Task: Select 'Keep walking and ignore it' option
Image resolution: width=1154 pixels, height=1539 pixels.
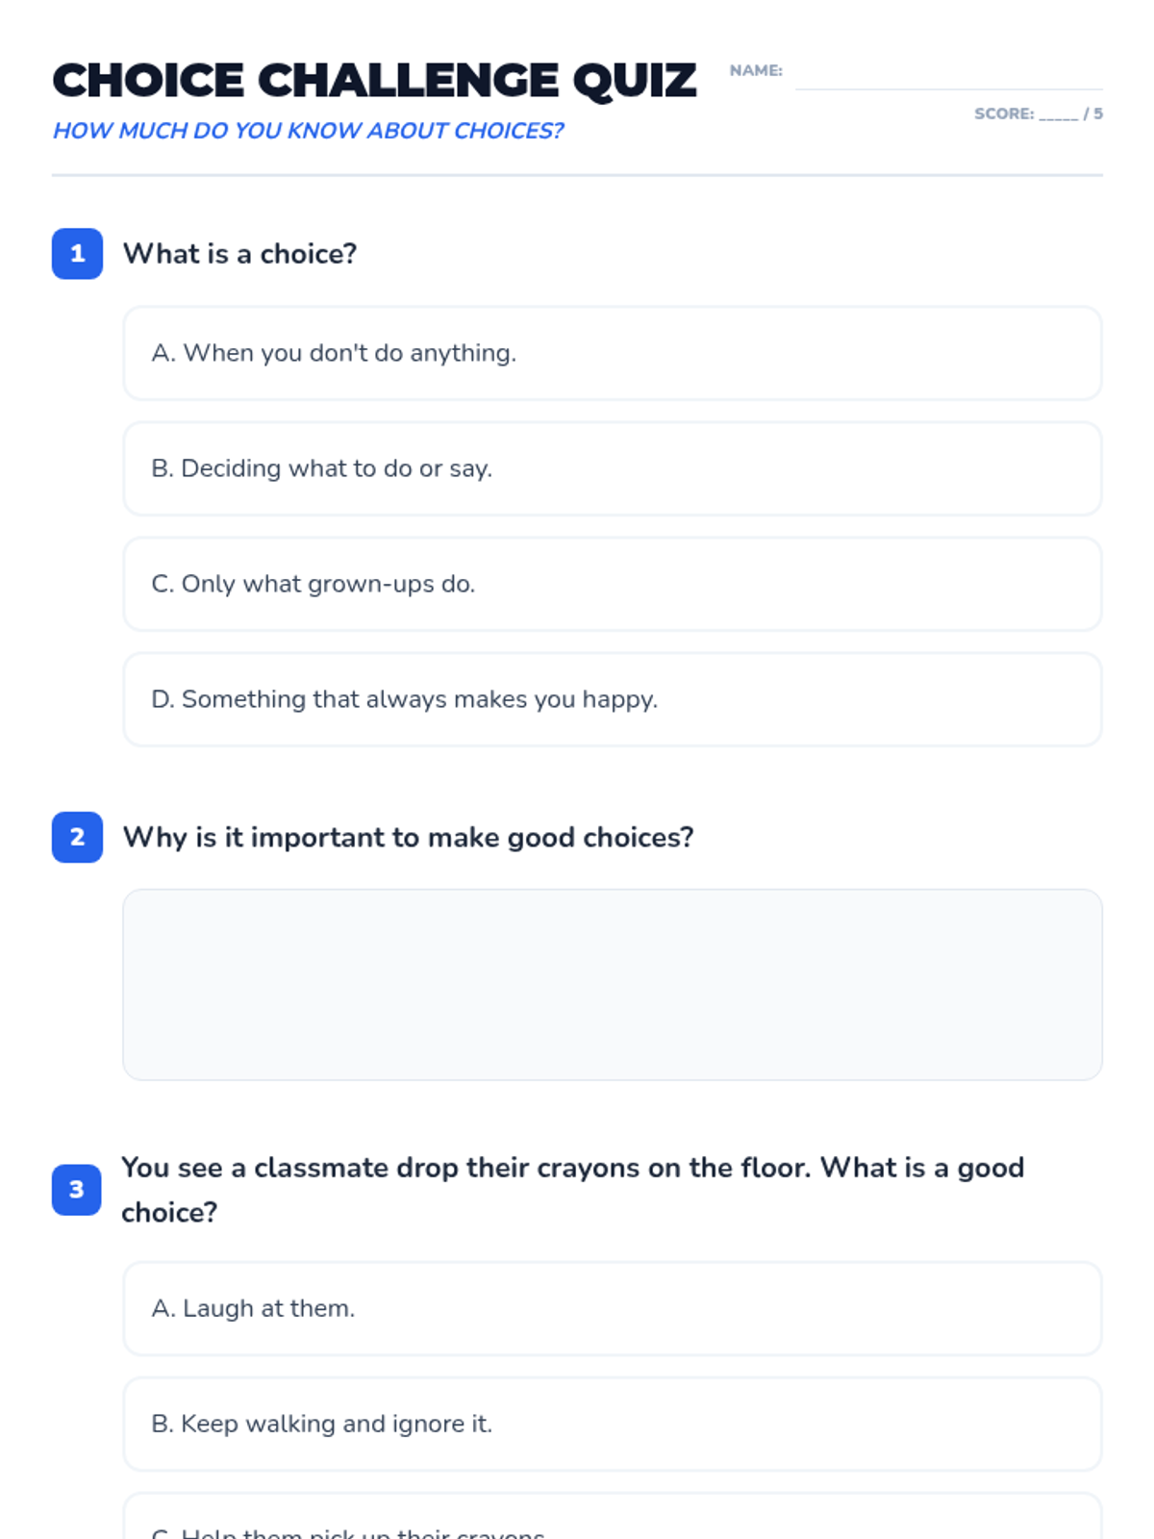Action: click(612, 1424)
